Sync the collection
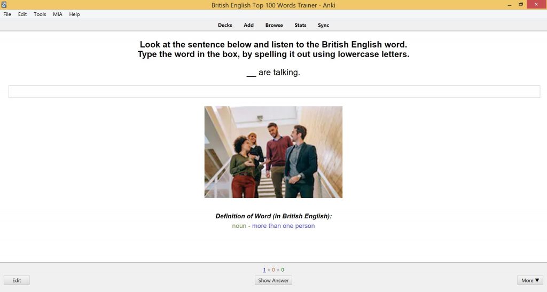This screenshot has height=292, width=547. [x=323, y=25]
